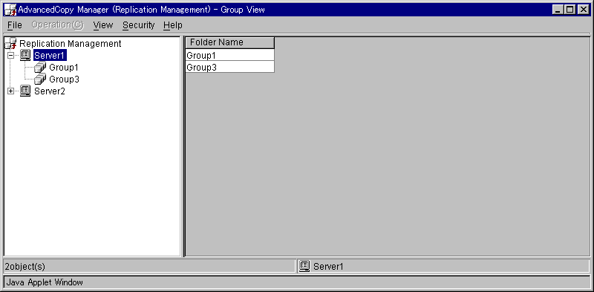This screenshot has width=594, height=292.
Task: Maximize the Group View window
Action: pos(569,10)
